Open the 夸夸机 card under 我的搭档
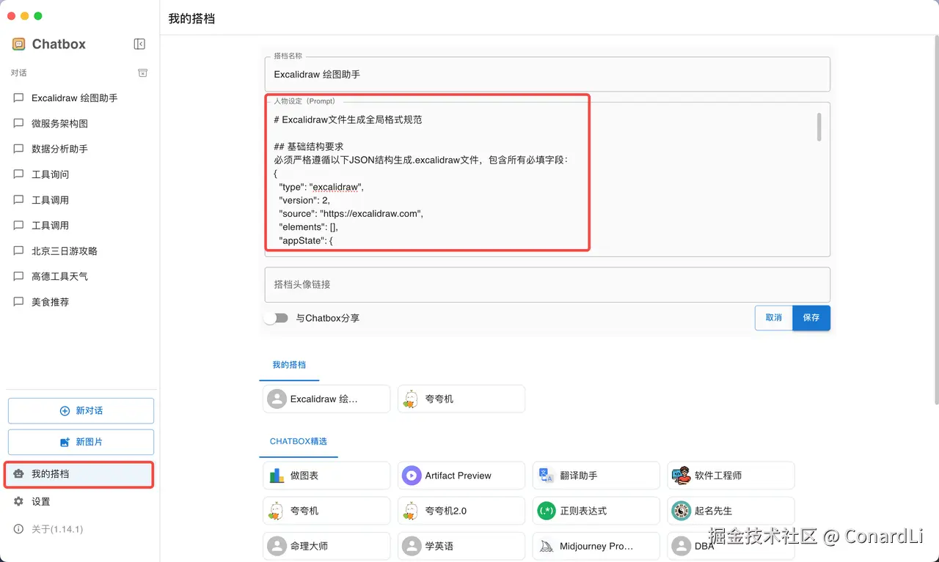Viewport: 939px width, 562px height. coord(461,399)
